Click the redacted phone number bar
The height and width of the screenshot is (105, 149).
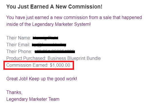tap(55, 52)
